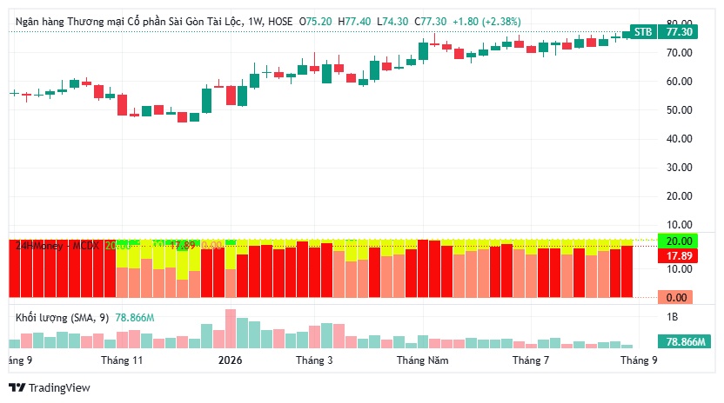The width and height of the screenshot is (724, 403).
Task: Click the Tháng 3 time axis label
Action: [x=314, y=360]
